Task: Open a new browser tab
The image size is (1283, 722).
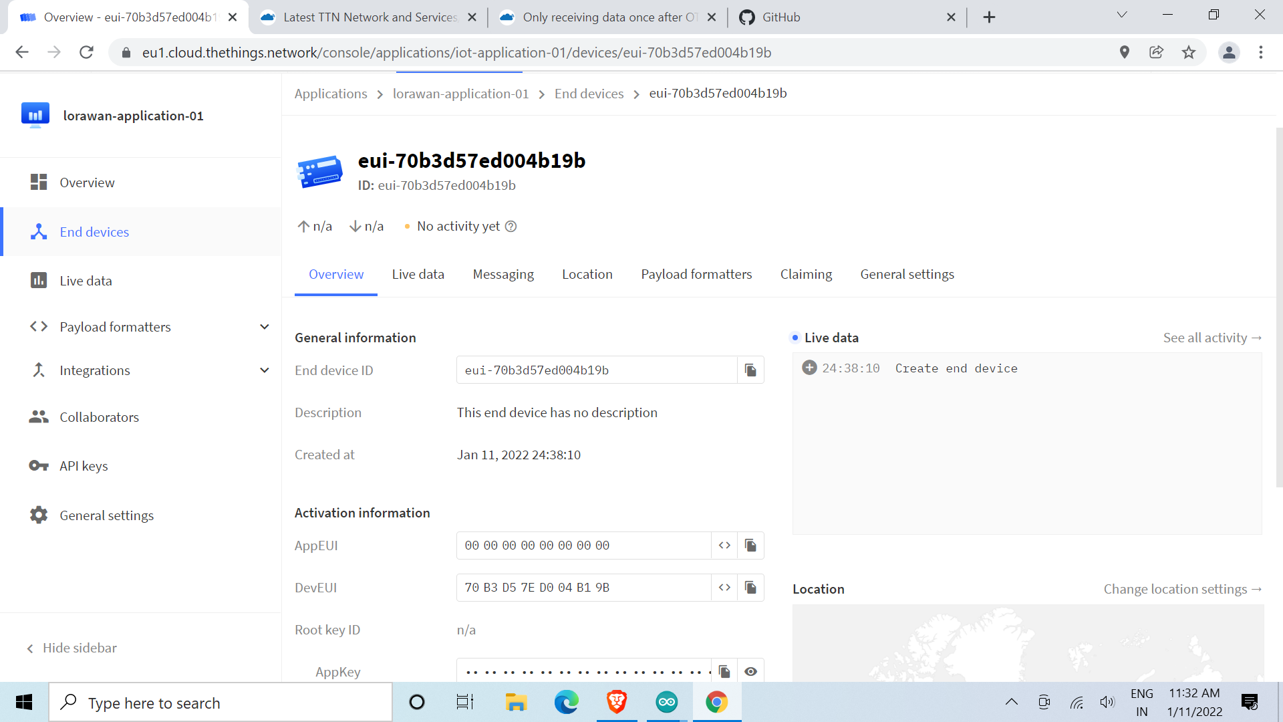Action: [990, 17]
